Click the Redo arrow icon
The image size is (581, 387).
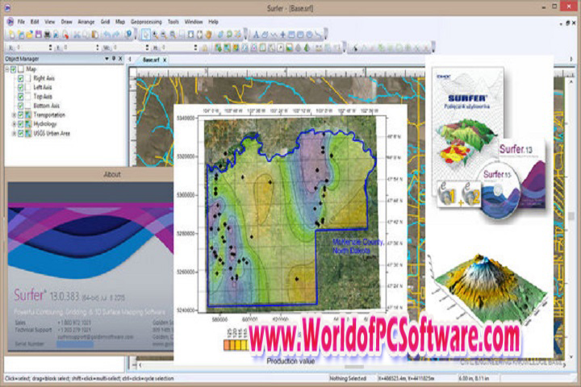116,35
